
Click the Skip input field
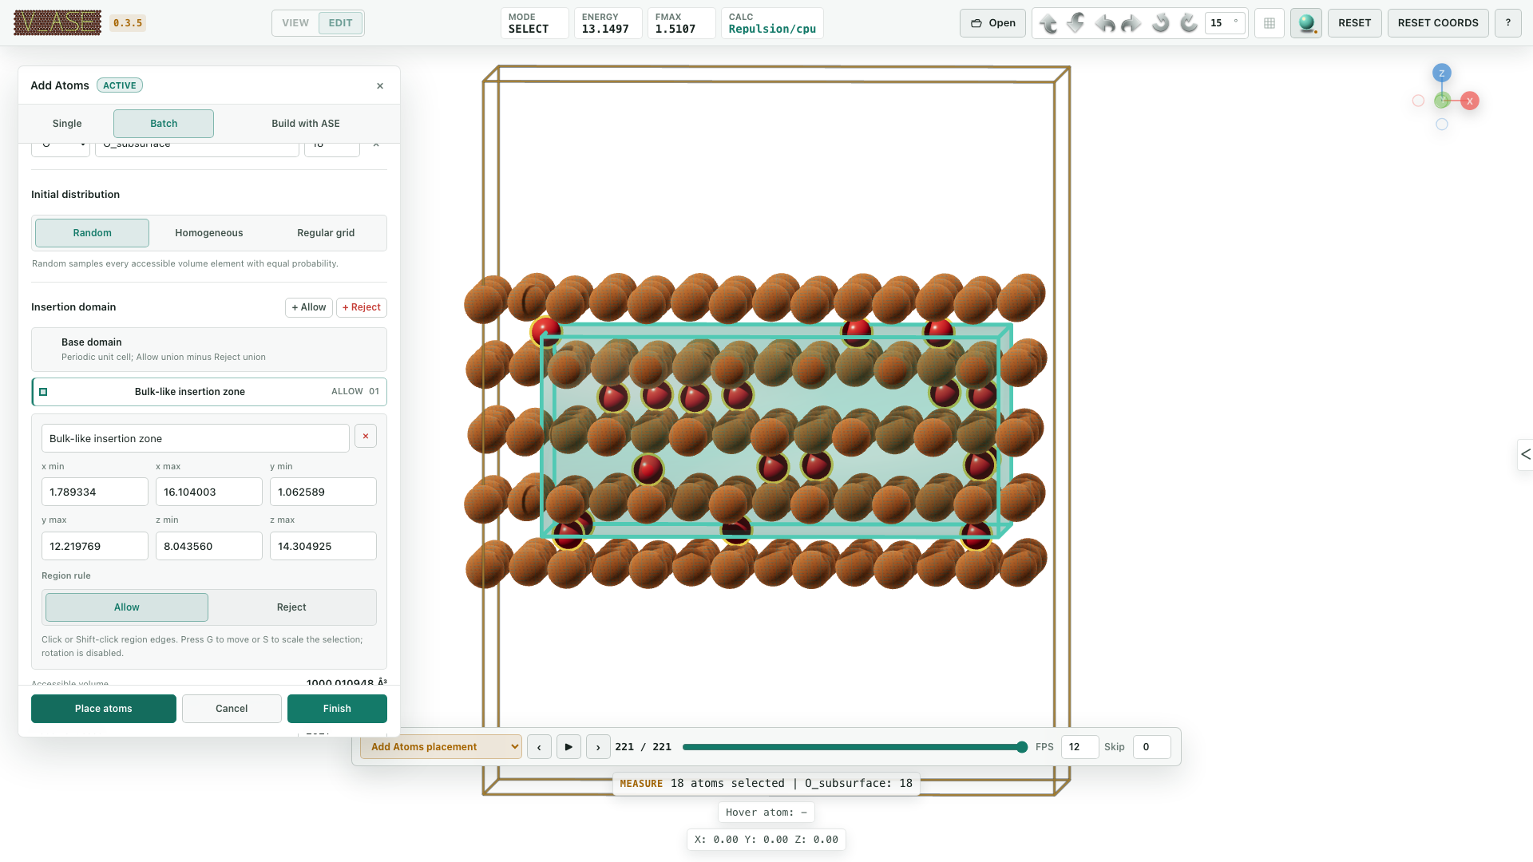coord(1151,747)
